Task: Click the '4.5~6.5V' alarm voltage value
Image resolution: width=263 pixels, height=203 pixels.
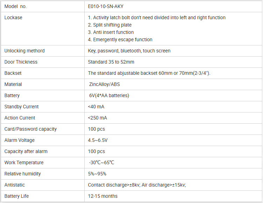Action: click(98, 140)
